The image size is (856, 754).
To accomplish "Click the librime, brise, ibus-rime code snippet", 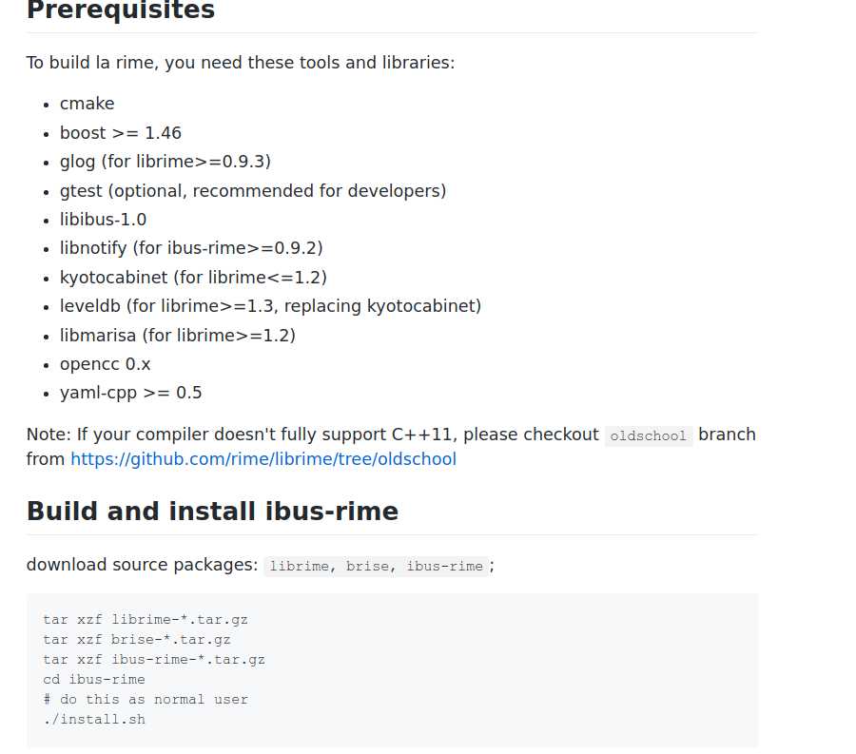I will pyautogui.click(x=376, y=567).
